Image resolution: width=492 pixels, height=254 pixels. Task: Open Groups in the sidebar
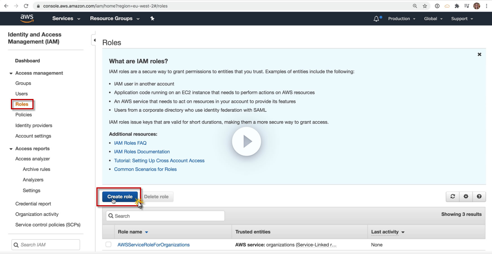coord(23,83)
